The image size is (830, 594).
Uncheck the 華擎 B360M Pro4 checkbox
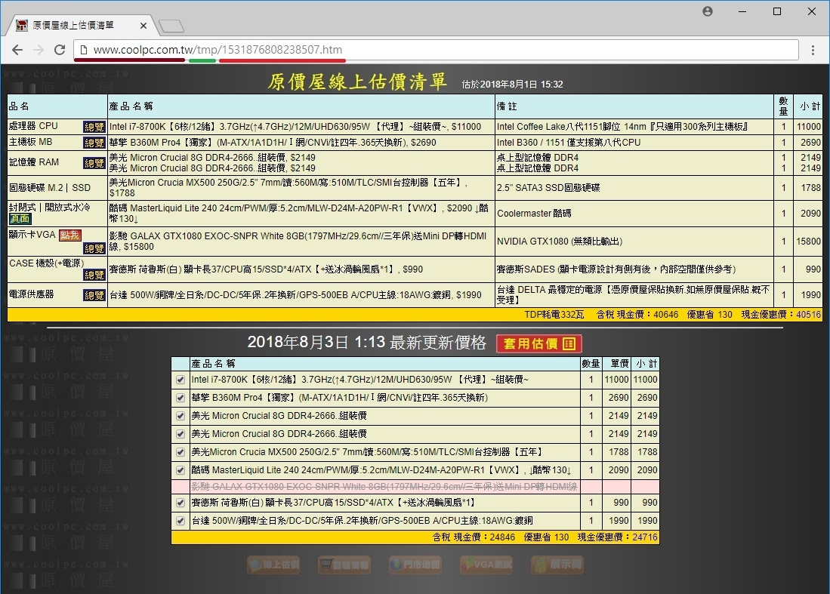pyautogui.click(x=181, y=398)
